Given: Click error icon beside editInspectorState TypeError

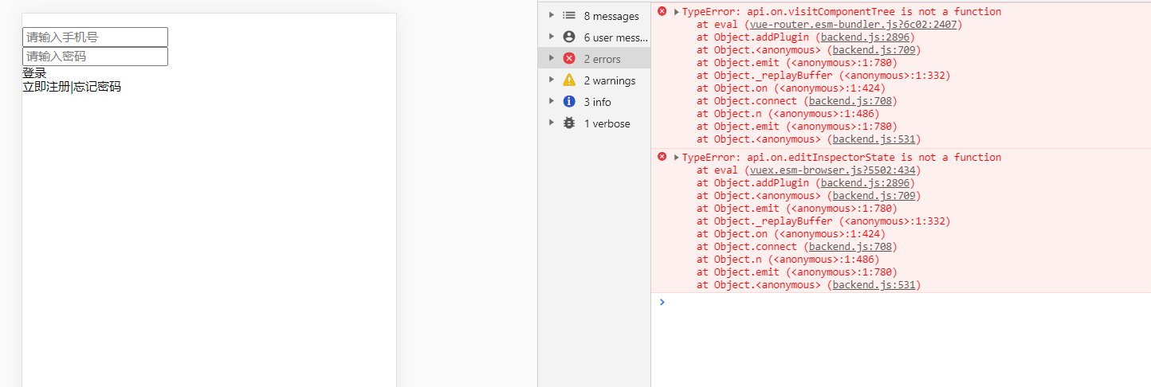Looking at the screenshot, I should coord(662,157).
